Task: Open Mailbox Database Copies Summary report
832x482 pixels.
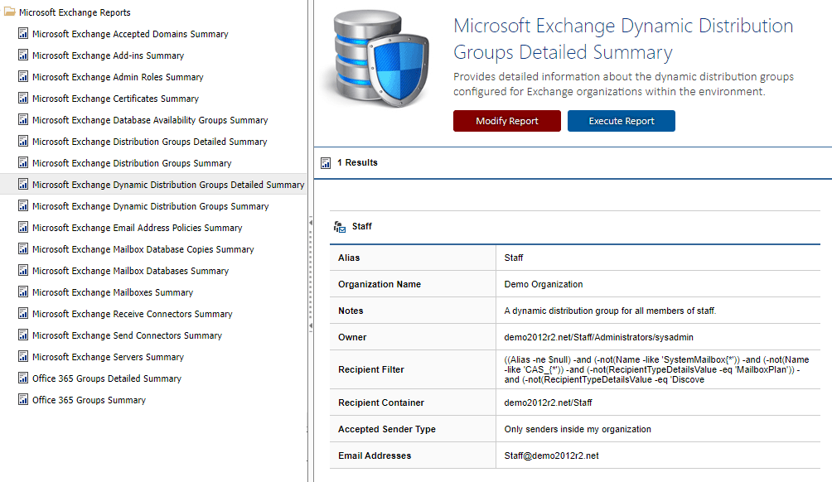Action: pyautogui.click(x=143, y=249)
